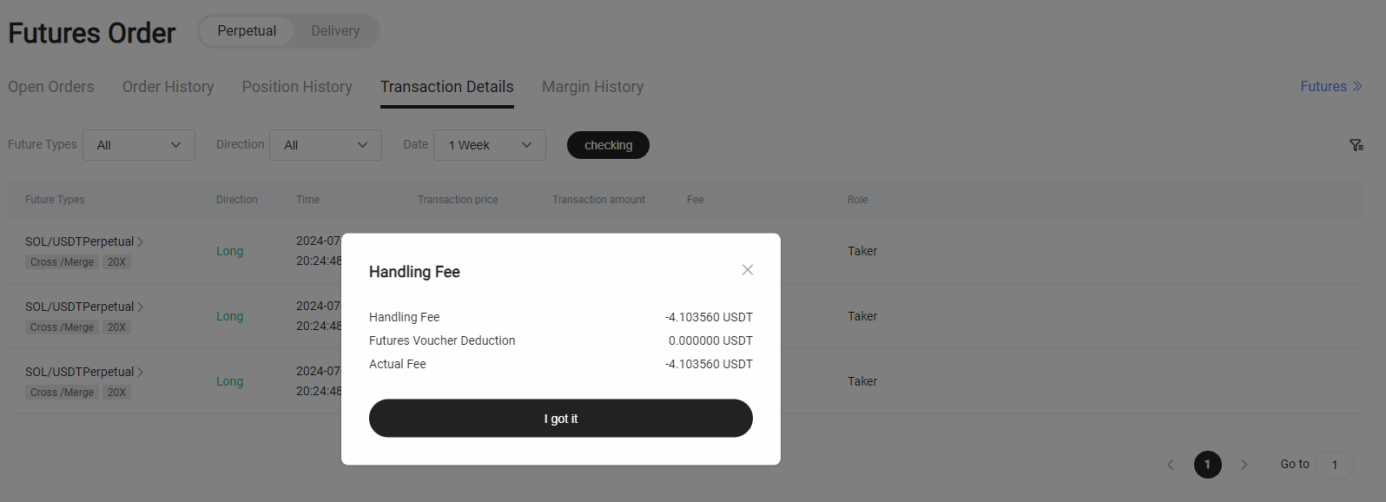The height and width of the screenshot is (502, 1386).
Task: Close the Handling Fee dialog
Action: 747,270
